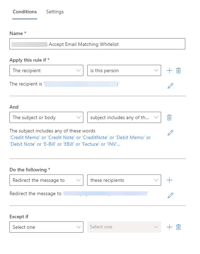The height and width of the screenshot is (254, 200).
Task: Open the Except if 'Select one' dropdown
Action: pos(46,227)
